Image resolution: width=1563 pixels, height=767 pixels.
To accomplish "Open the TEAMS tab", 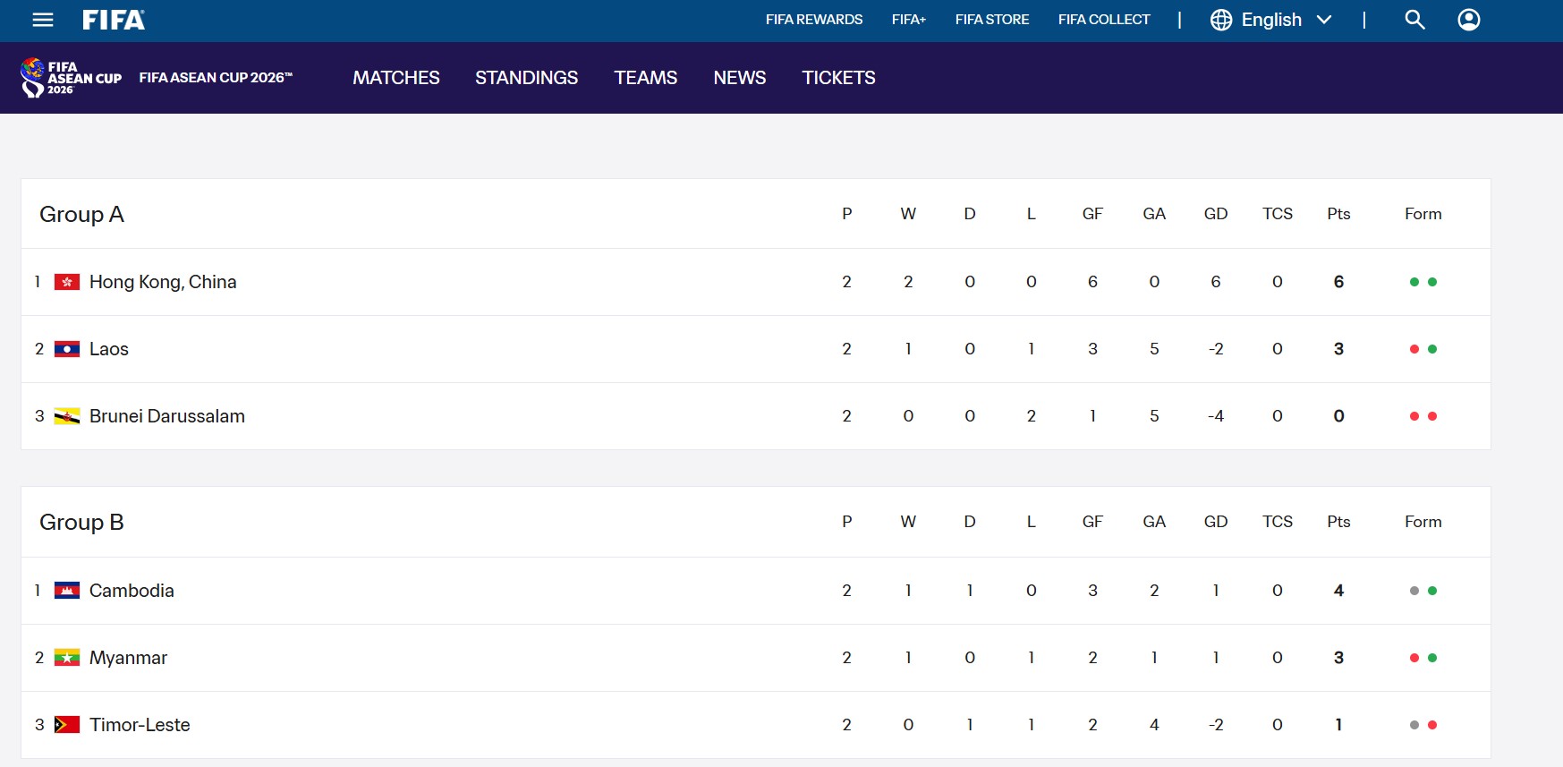I will (646, 78).
